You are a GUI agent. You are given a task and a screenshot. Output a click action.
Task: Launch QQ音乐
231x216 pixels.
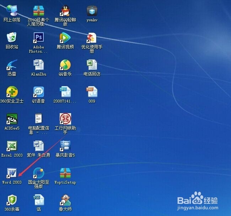[x=65, y=65]
